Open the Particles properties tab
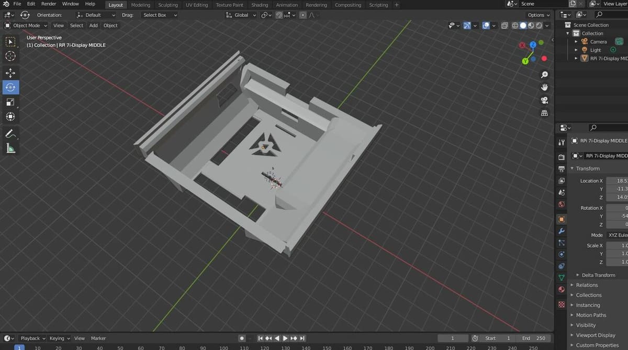Screen dimensions: 628x350 tap(562, 243)
